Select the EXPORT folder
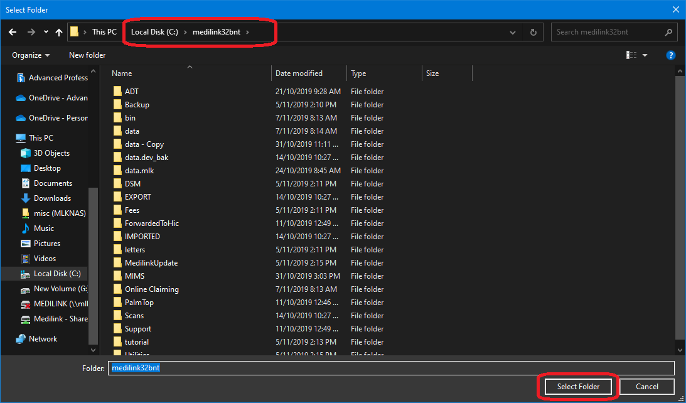 pos(137,197)
